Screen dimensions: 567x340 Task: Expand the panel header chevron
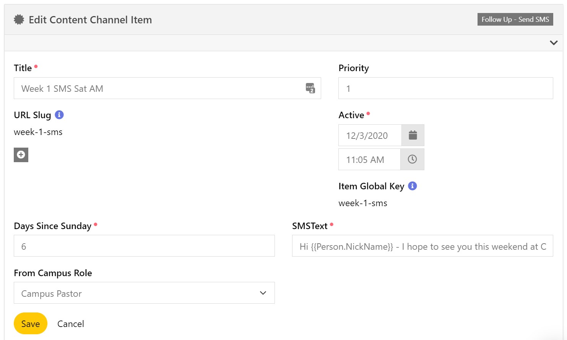pos(554,43)
